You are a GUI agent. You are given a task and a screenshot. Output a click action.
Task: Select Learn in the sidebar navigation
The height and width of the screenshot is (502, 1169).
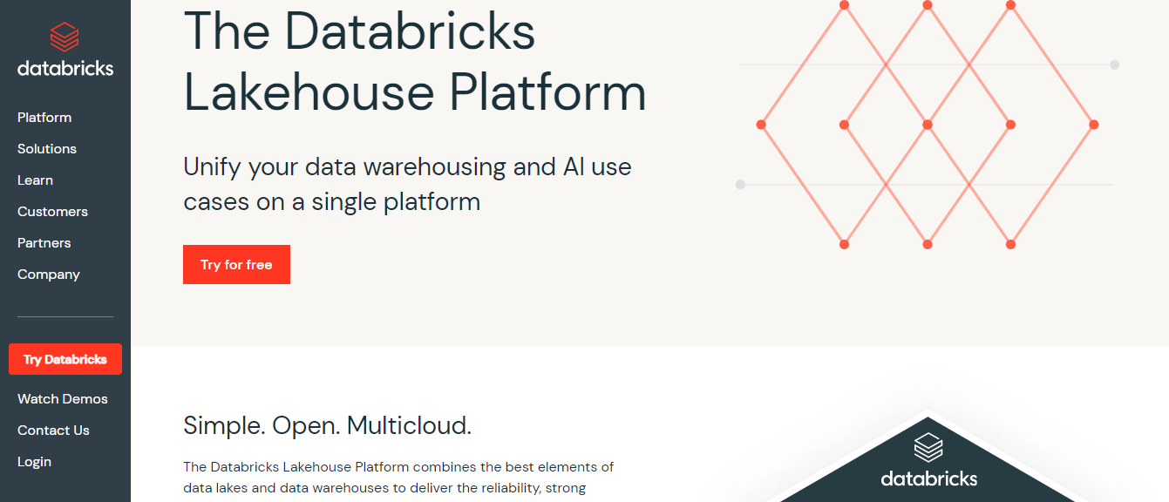click(x=35, y=180)
